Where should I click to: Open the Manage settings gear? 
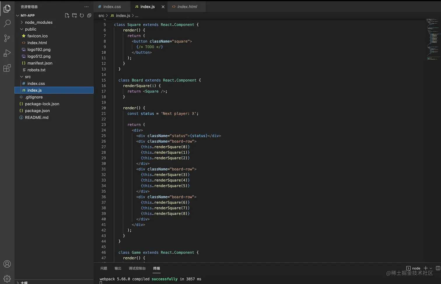[7, 278]
